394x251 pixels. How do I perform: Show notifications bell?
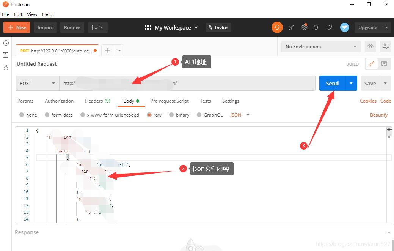tap(316, 27)
